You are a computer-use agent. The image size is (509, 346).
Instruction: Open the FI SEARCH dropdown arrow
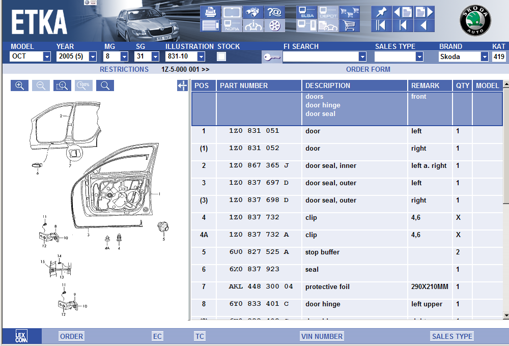(x=362, y=57)
